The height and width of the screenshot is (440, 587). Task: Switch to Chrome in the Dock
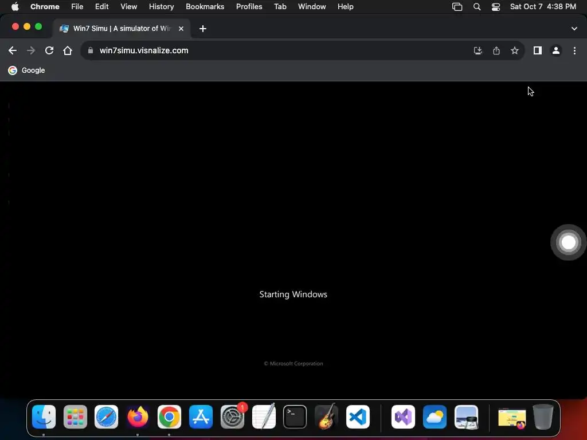pos(169,417)
